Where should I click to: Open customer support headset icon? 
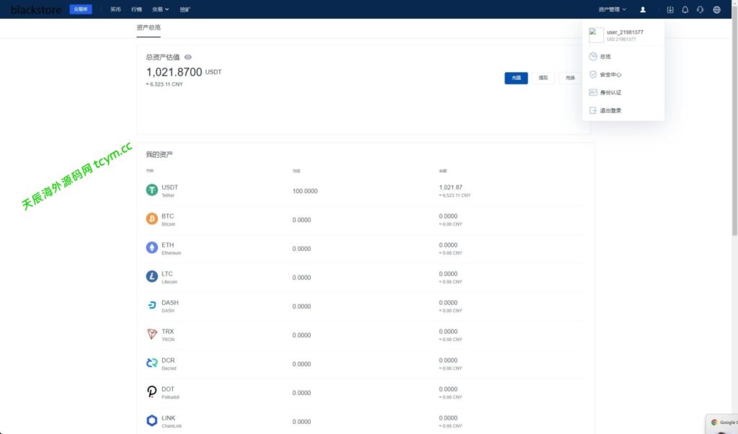[701, 9]
